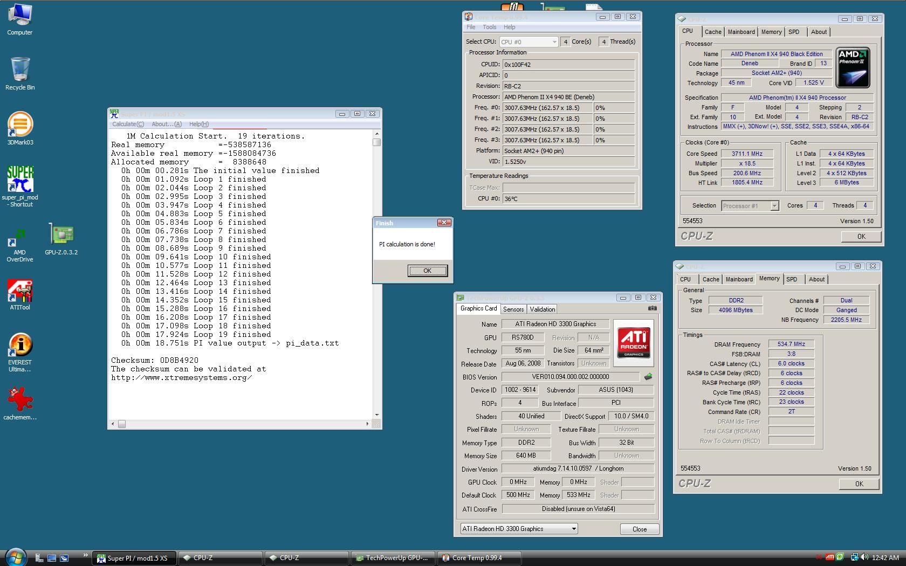Click the BIOS Version field in GPU-Z
The image size is (906, 566).
pos(571,377)
